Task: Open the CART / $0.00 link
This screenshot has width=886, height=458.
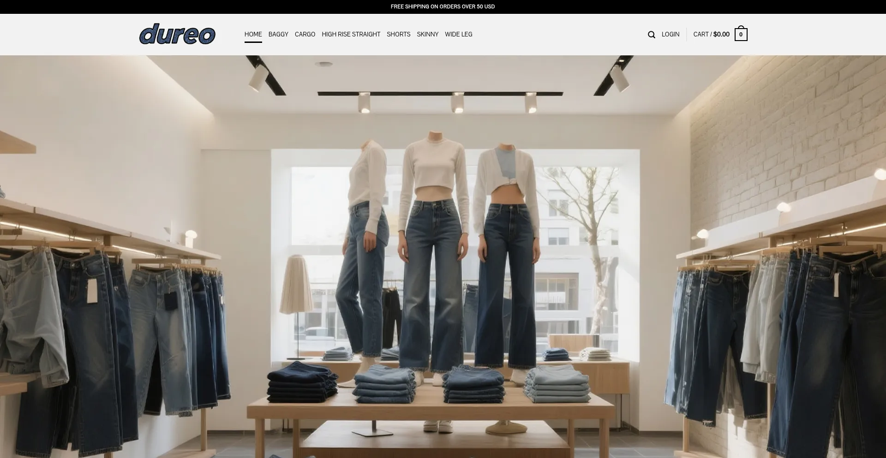Action: pyautogui.click(x=711, y=34)
